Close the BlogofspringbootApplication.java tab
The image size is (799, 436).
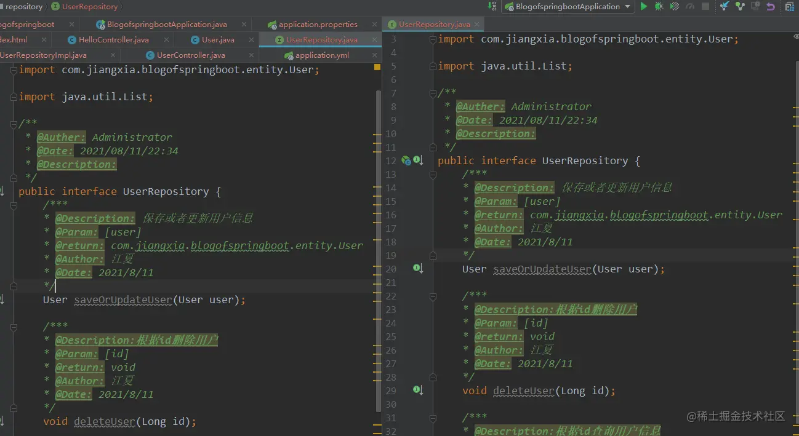click(244, 25)
